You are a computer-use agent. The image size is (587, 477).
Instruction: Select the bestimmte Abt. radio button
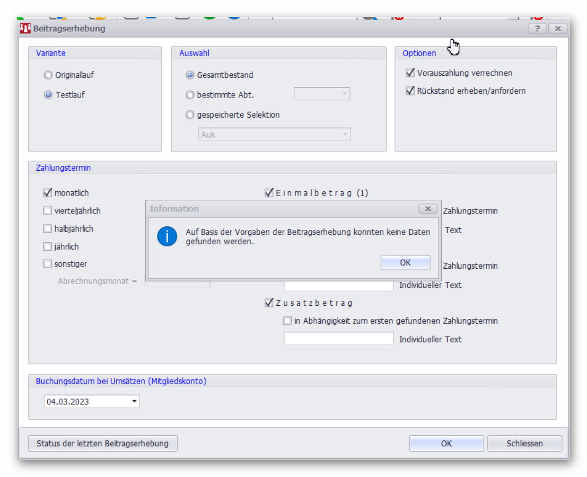(x=190, y=95)
